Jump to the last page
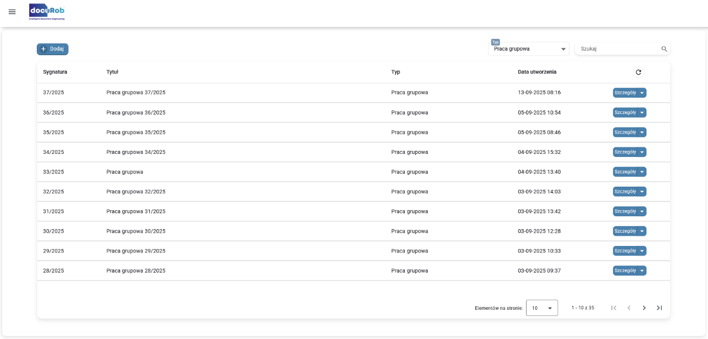This screenshot has width=708, height=339. (659, 308)
